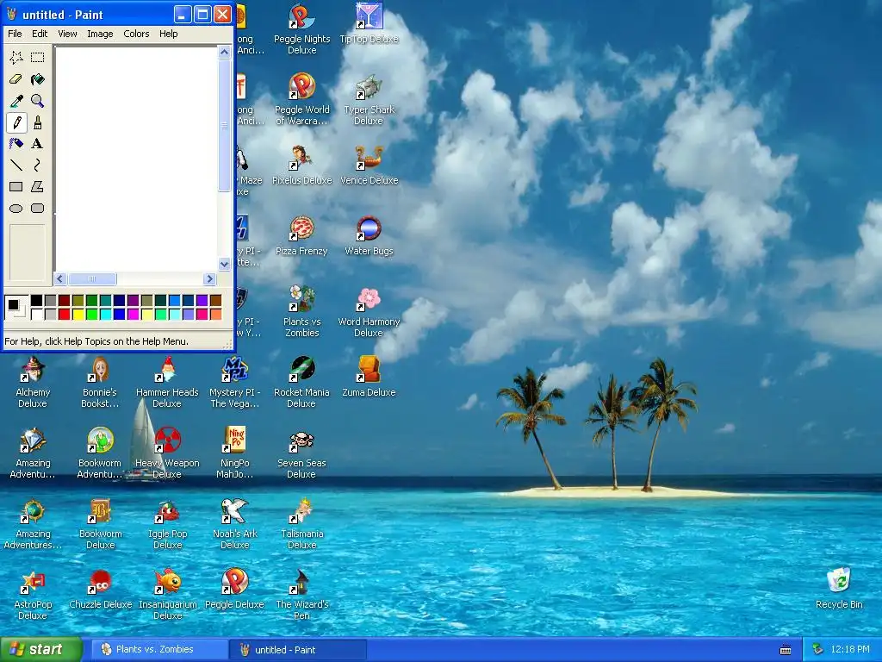Select the Free-Form Select tool in Paint

pyautogui.click(x=16, y=58)
